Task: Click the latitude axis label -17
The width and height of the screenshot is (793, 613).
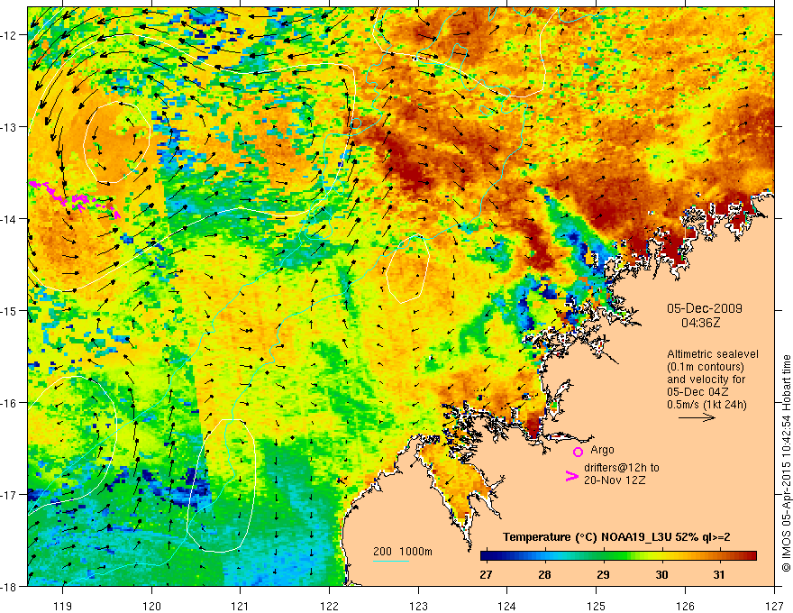Action: pyautogui.click(x=10, y=495)
